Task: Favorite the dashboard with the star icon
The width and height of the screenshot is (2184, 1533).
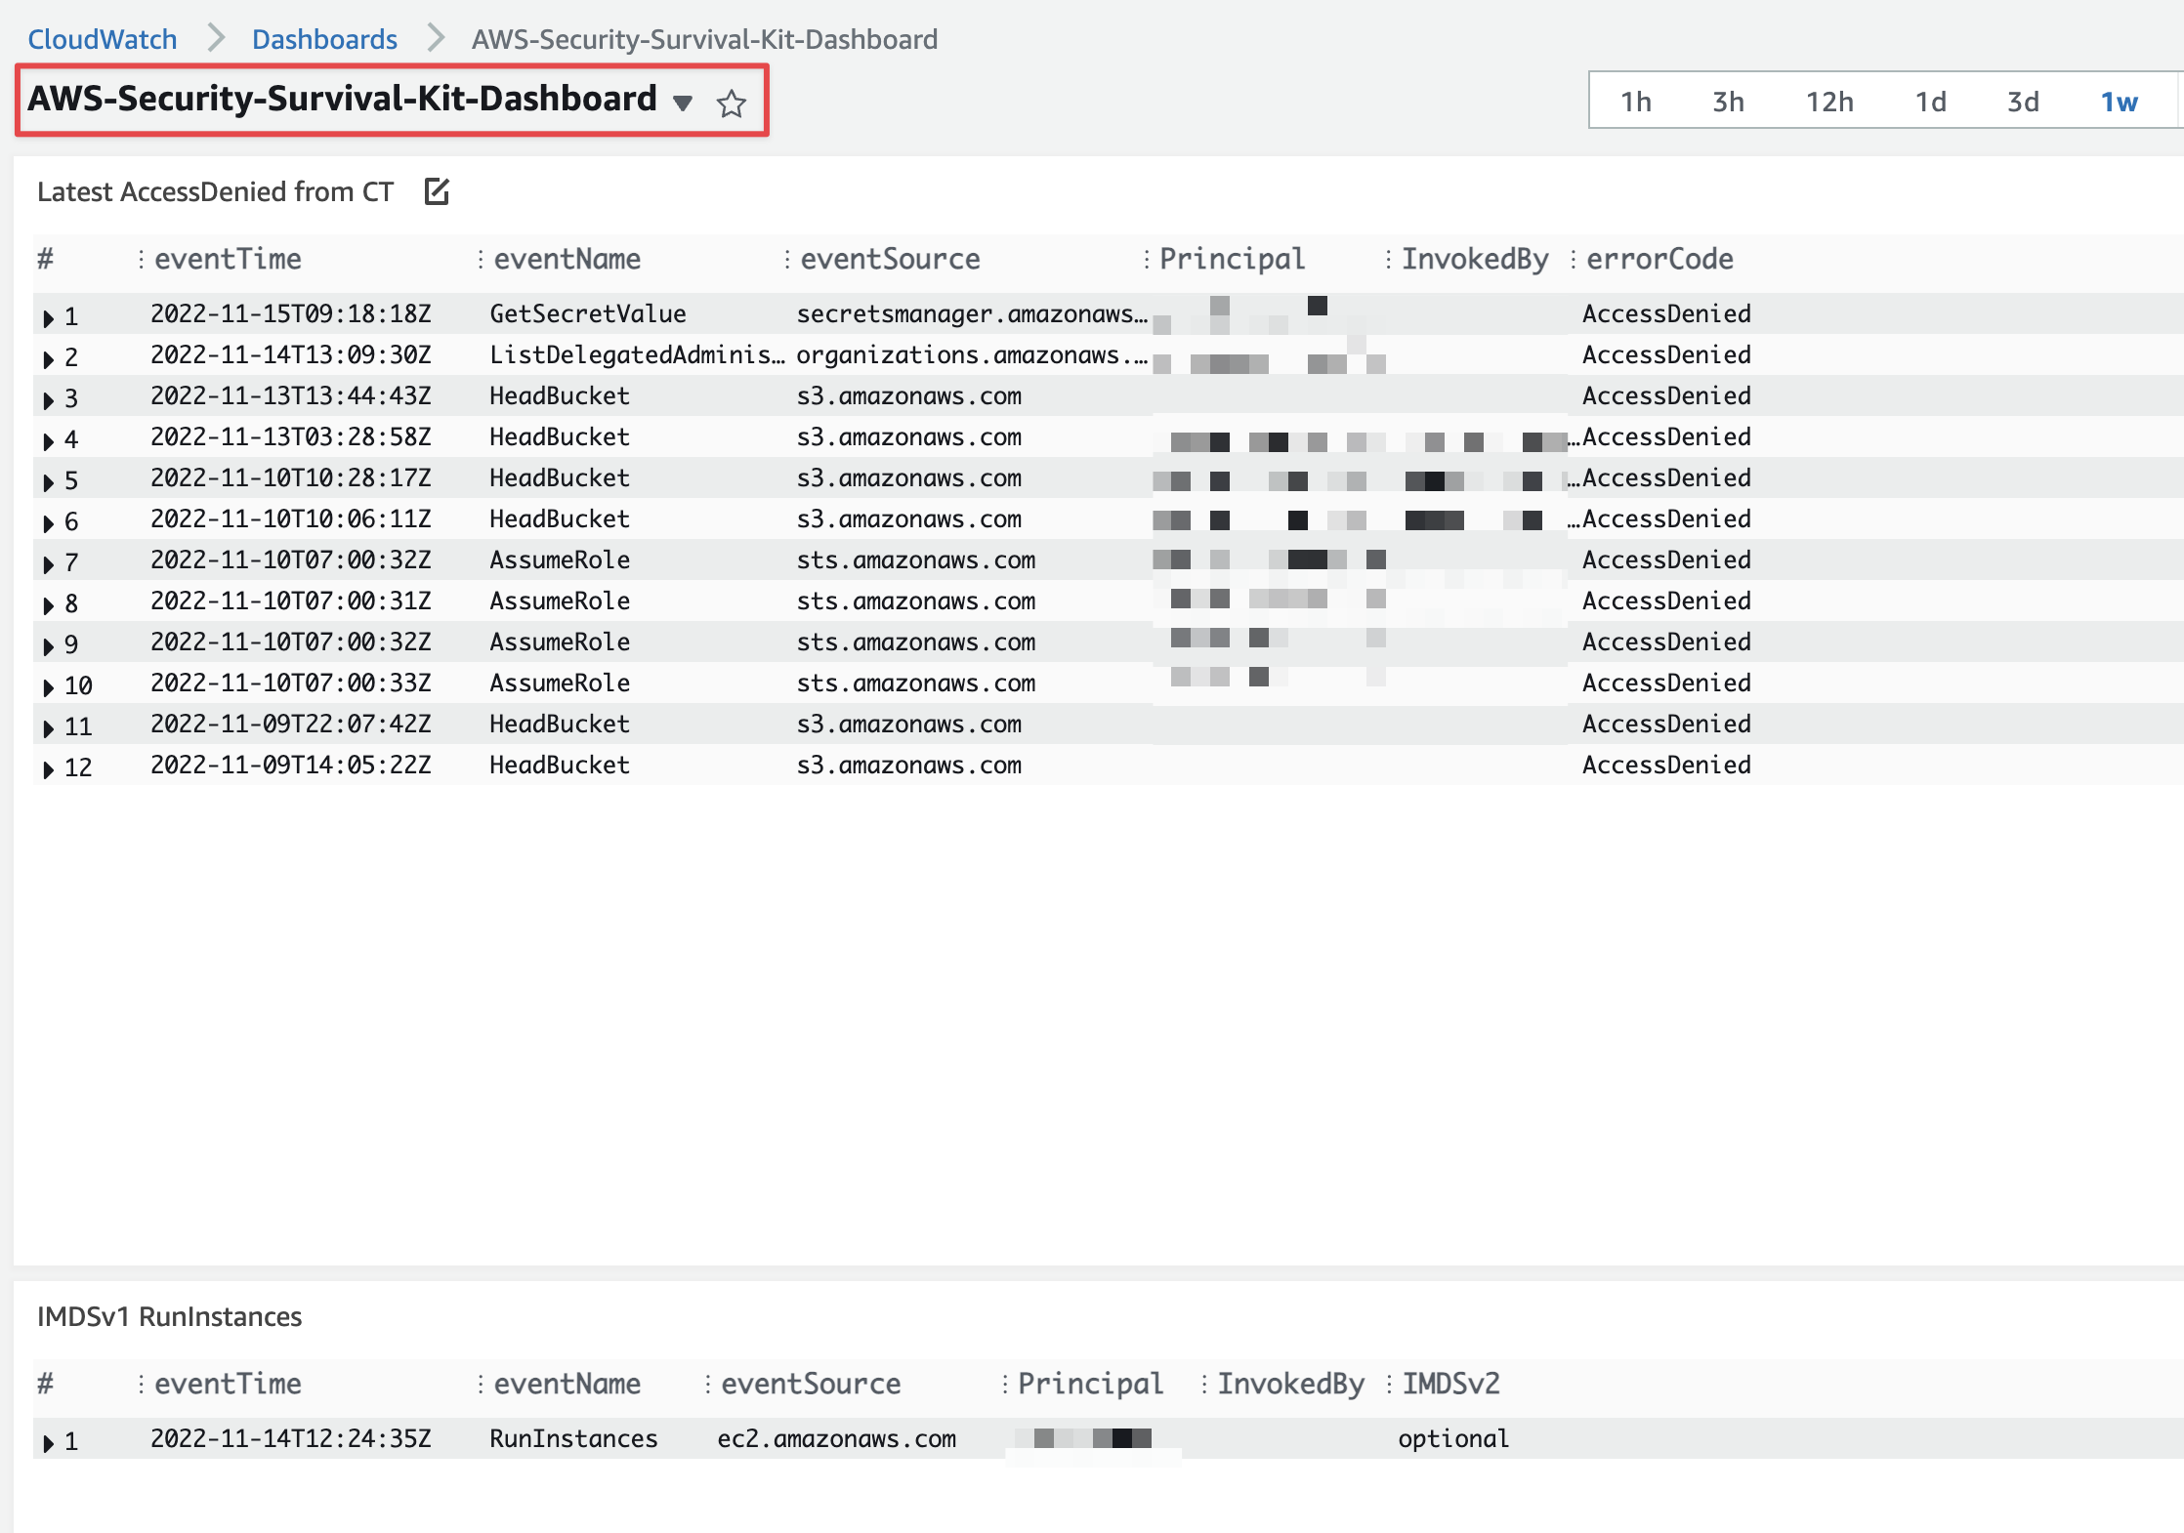Action: (x=731, y=104)
